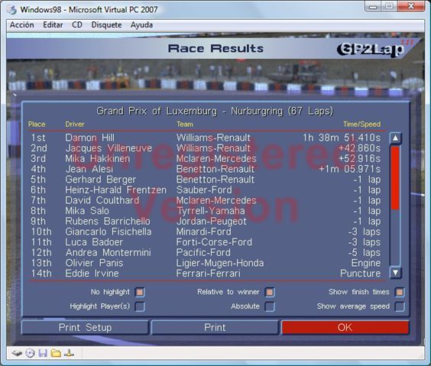Screen dimensions: 431x366
Task: Select Absolute time display checkbox
Action: (270, 306)
